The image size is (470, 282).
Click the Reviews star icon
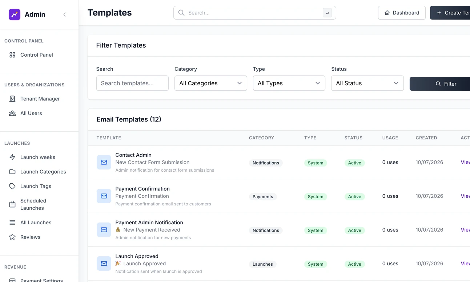pos(12,237)
